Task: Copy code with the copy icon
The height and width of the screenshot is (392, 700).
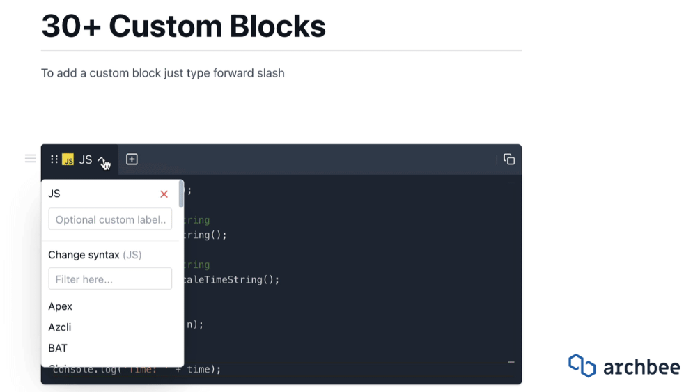Action: (509, 159)
